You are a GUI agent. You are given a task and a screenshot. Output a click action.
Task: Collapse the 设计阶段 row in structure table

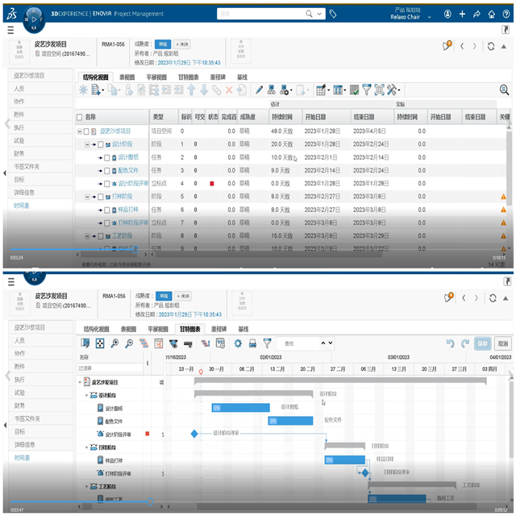[87, 144]
